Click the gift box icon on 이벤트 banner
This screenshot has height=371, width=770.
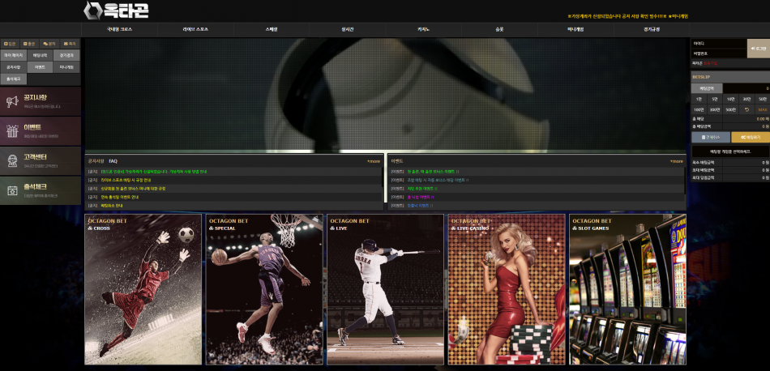tap(12, 131)
